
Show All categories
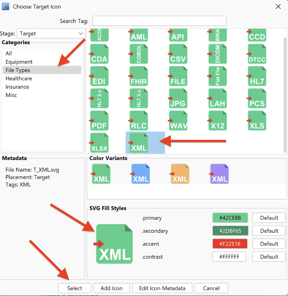click(42, 53)
